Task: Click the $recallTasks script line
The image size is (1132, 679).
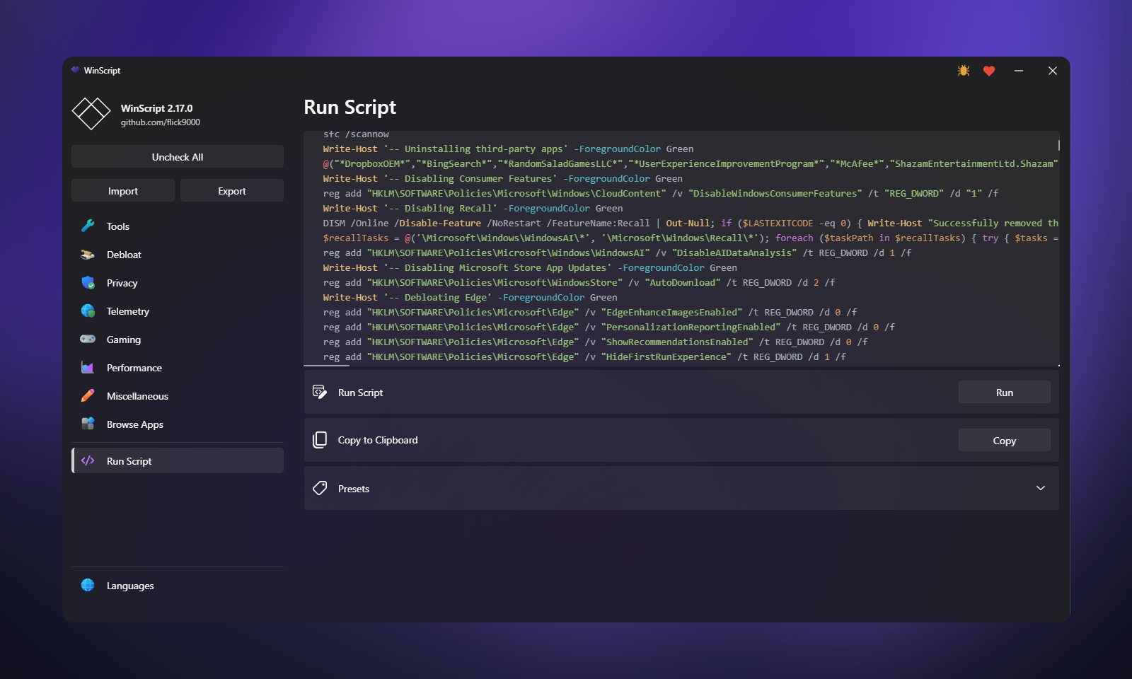Action: (691, 238)
